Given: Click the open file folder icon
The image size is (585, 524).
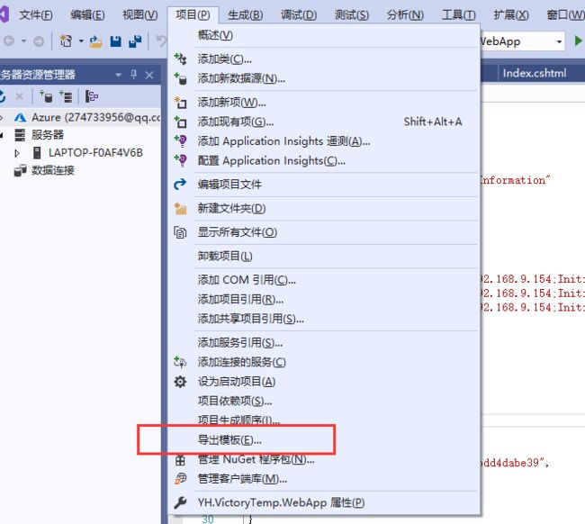Looking at the screenshot, I should click(96, 41).
